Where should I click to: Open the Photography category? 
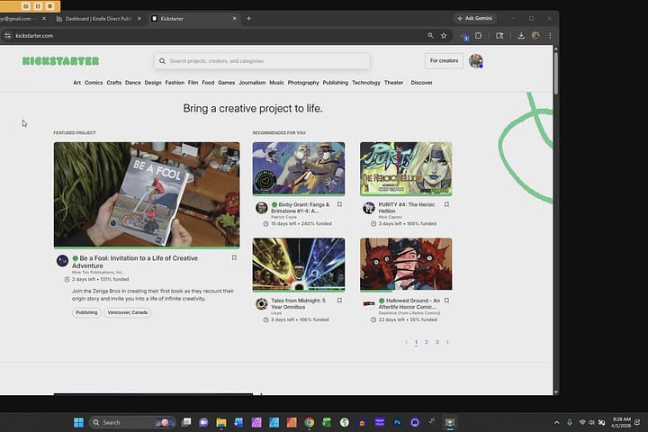click(x=303, y=83)
